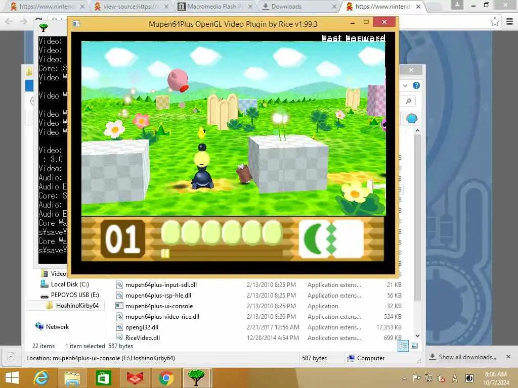Image resolution: width=518 pixels, height=388 pixels.
Task: Open network status icon in system tray
Action: 429,378
